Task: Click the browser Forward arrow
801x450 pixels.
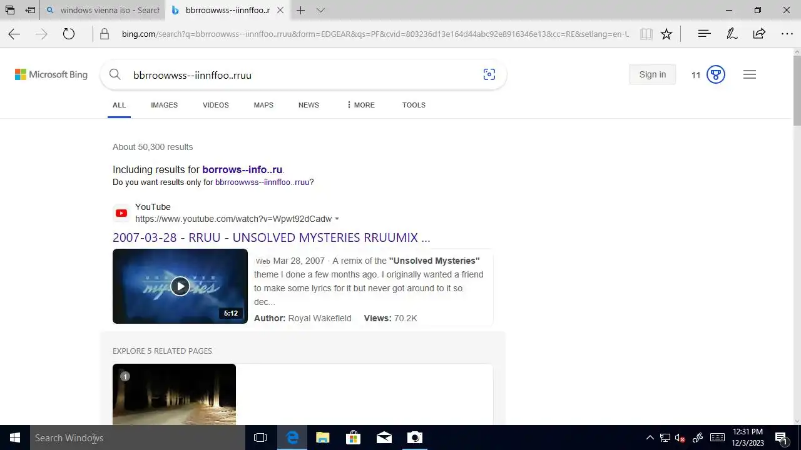Action: click(x=41, y=34)
